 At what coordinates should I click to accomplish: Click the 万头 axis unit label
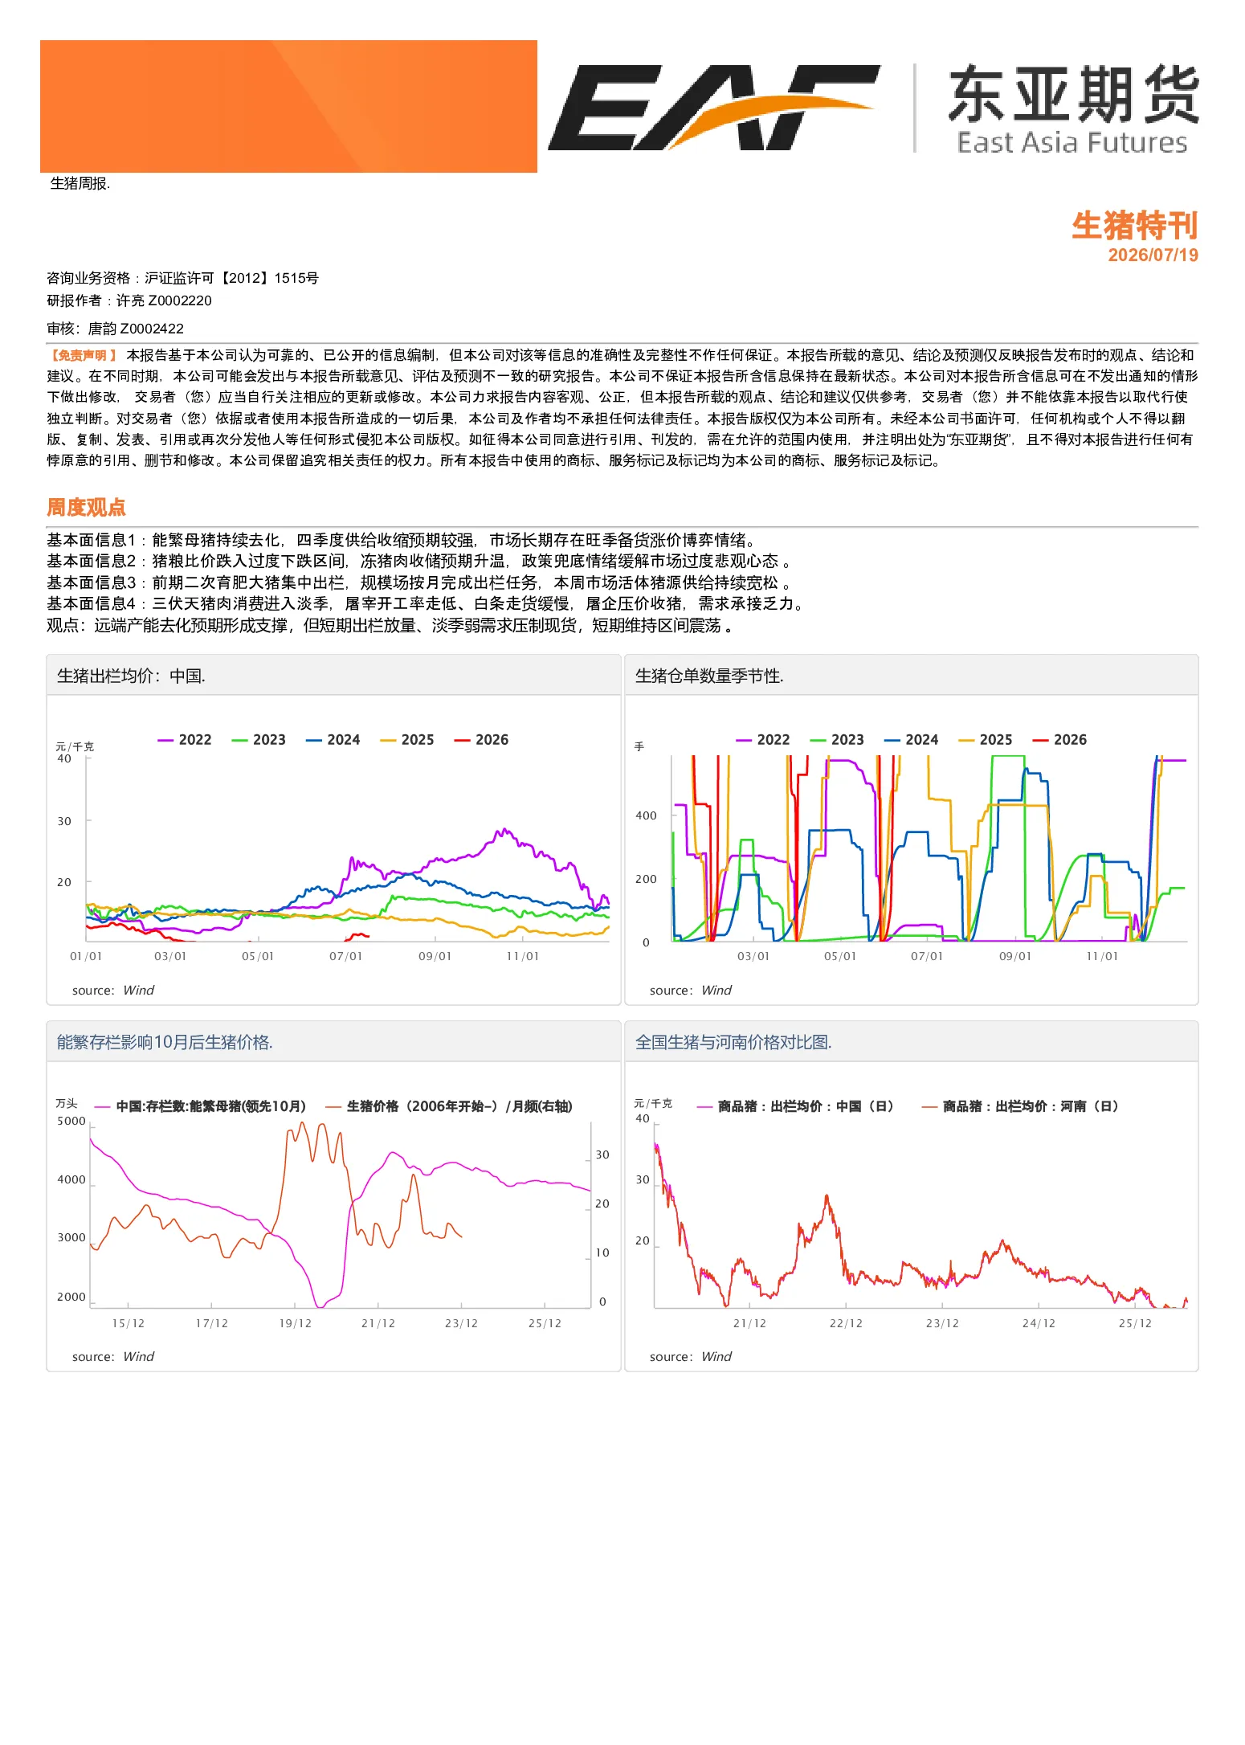pos(67,1103)
